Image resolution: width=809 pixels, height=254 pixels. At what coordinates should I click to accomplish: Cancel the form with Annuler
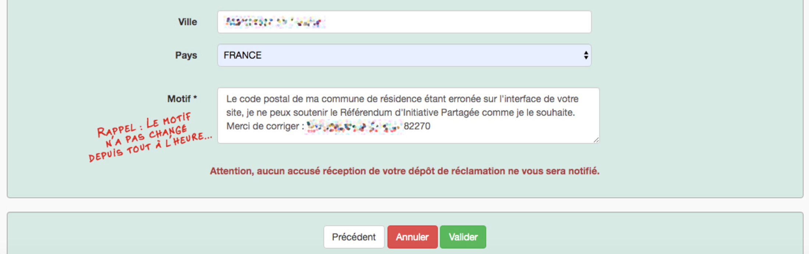[412, 237]
